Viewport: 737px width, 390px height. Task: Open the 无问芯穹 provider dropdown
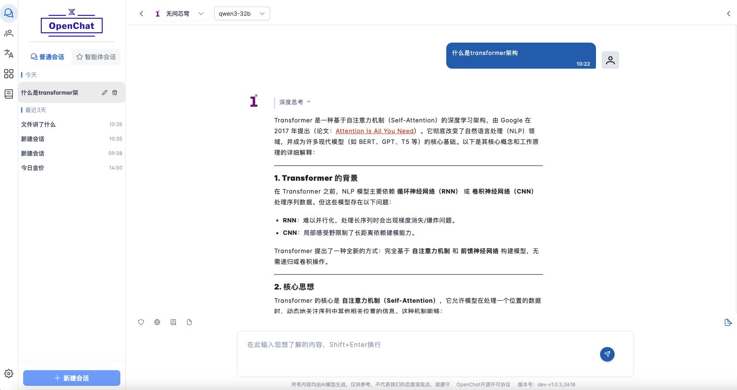(179, 14)
